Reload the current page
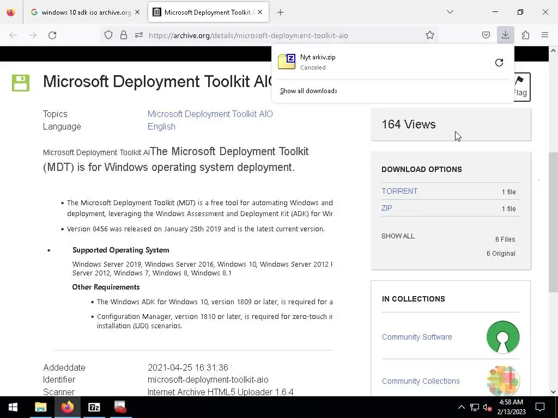This screenshot has height=418, width=558. 52,35
